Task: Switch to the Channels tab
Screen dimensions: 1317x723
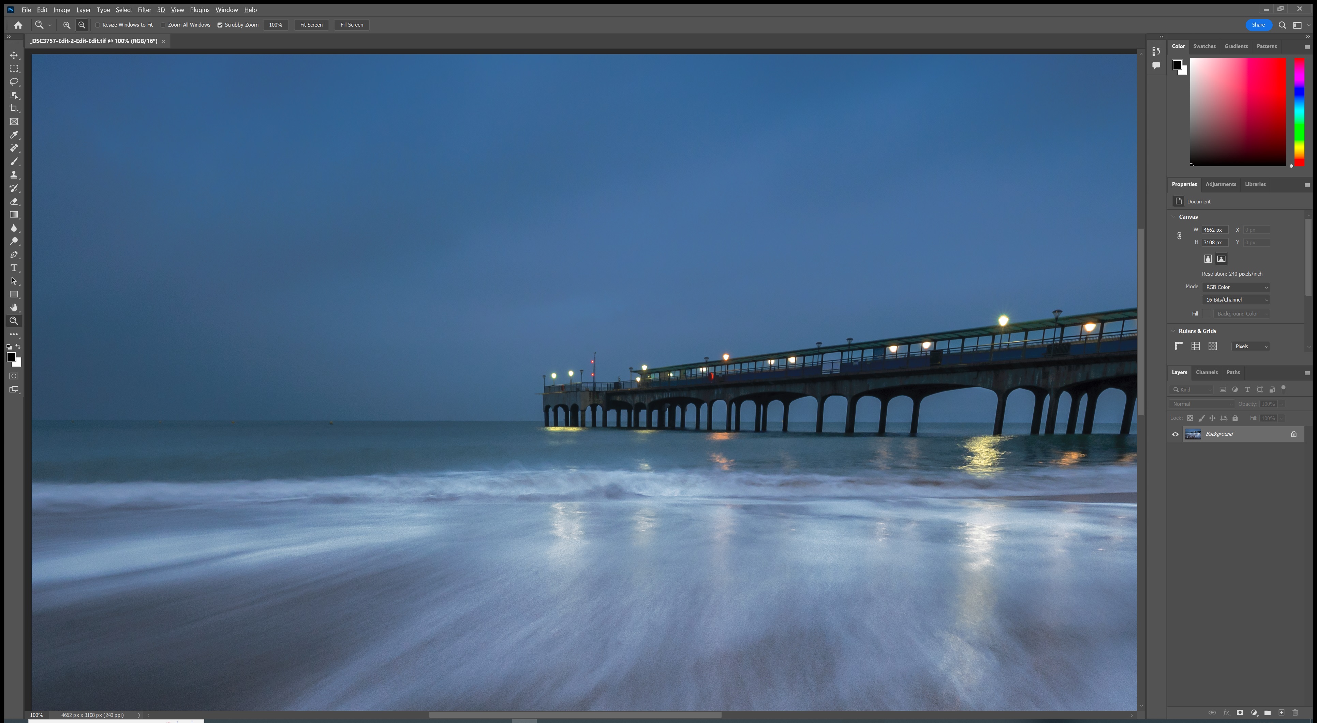Action: tap(1207, 372)
